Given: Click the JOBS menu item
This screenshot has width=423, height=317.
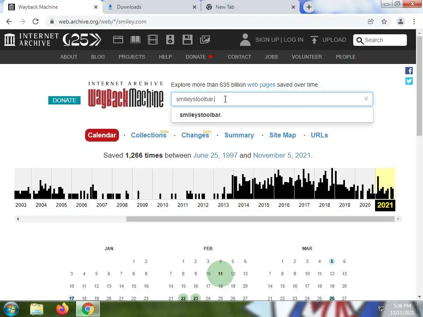Looking at the screenshot, I should (x=271, y=57).
